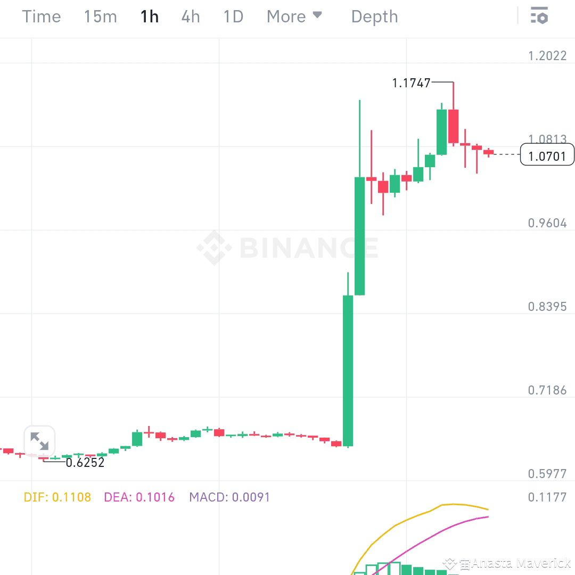Screen dimensions: 575x575
Task: Reselect the active 1h timeframe tab
Action: tap(149, 17)
